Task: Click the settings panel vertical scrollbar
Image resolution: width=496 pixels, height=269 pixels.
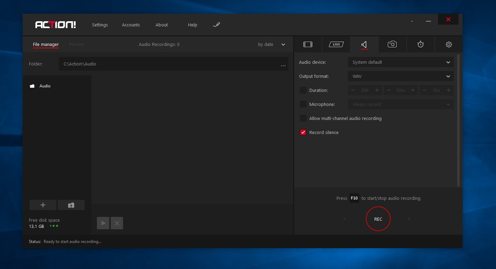Action: click(458, 120)
